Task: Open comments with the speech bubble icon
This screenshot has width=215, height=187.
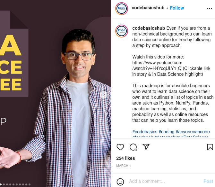Action: (133, 147)
